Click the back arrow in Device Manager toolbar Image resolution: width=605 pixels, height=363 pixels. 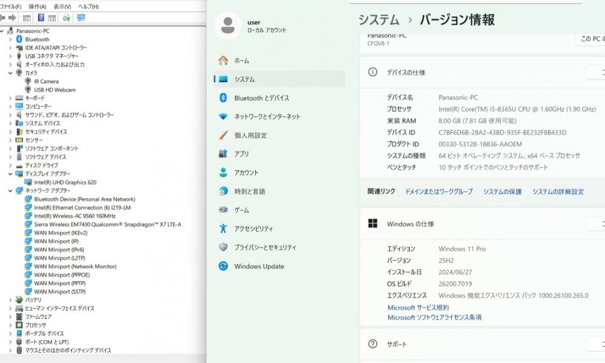coord(2,18)
